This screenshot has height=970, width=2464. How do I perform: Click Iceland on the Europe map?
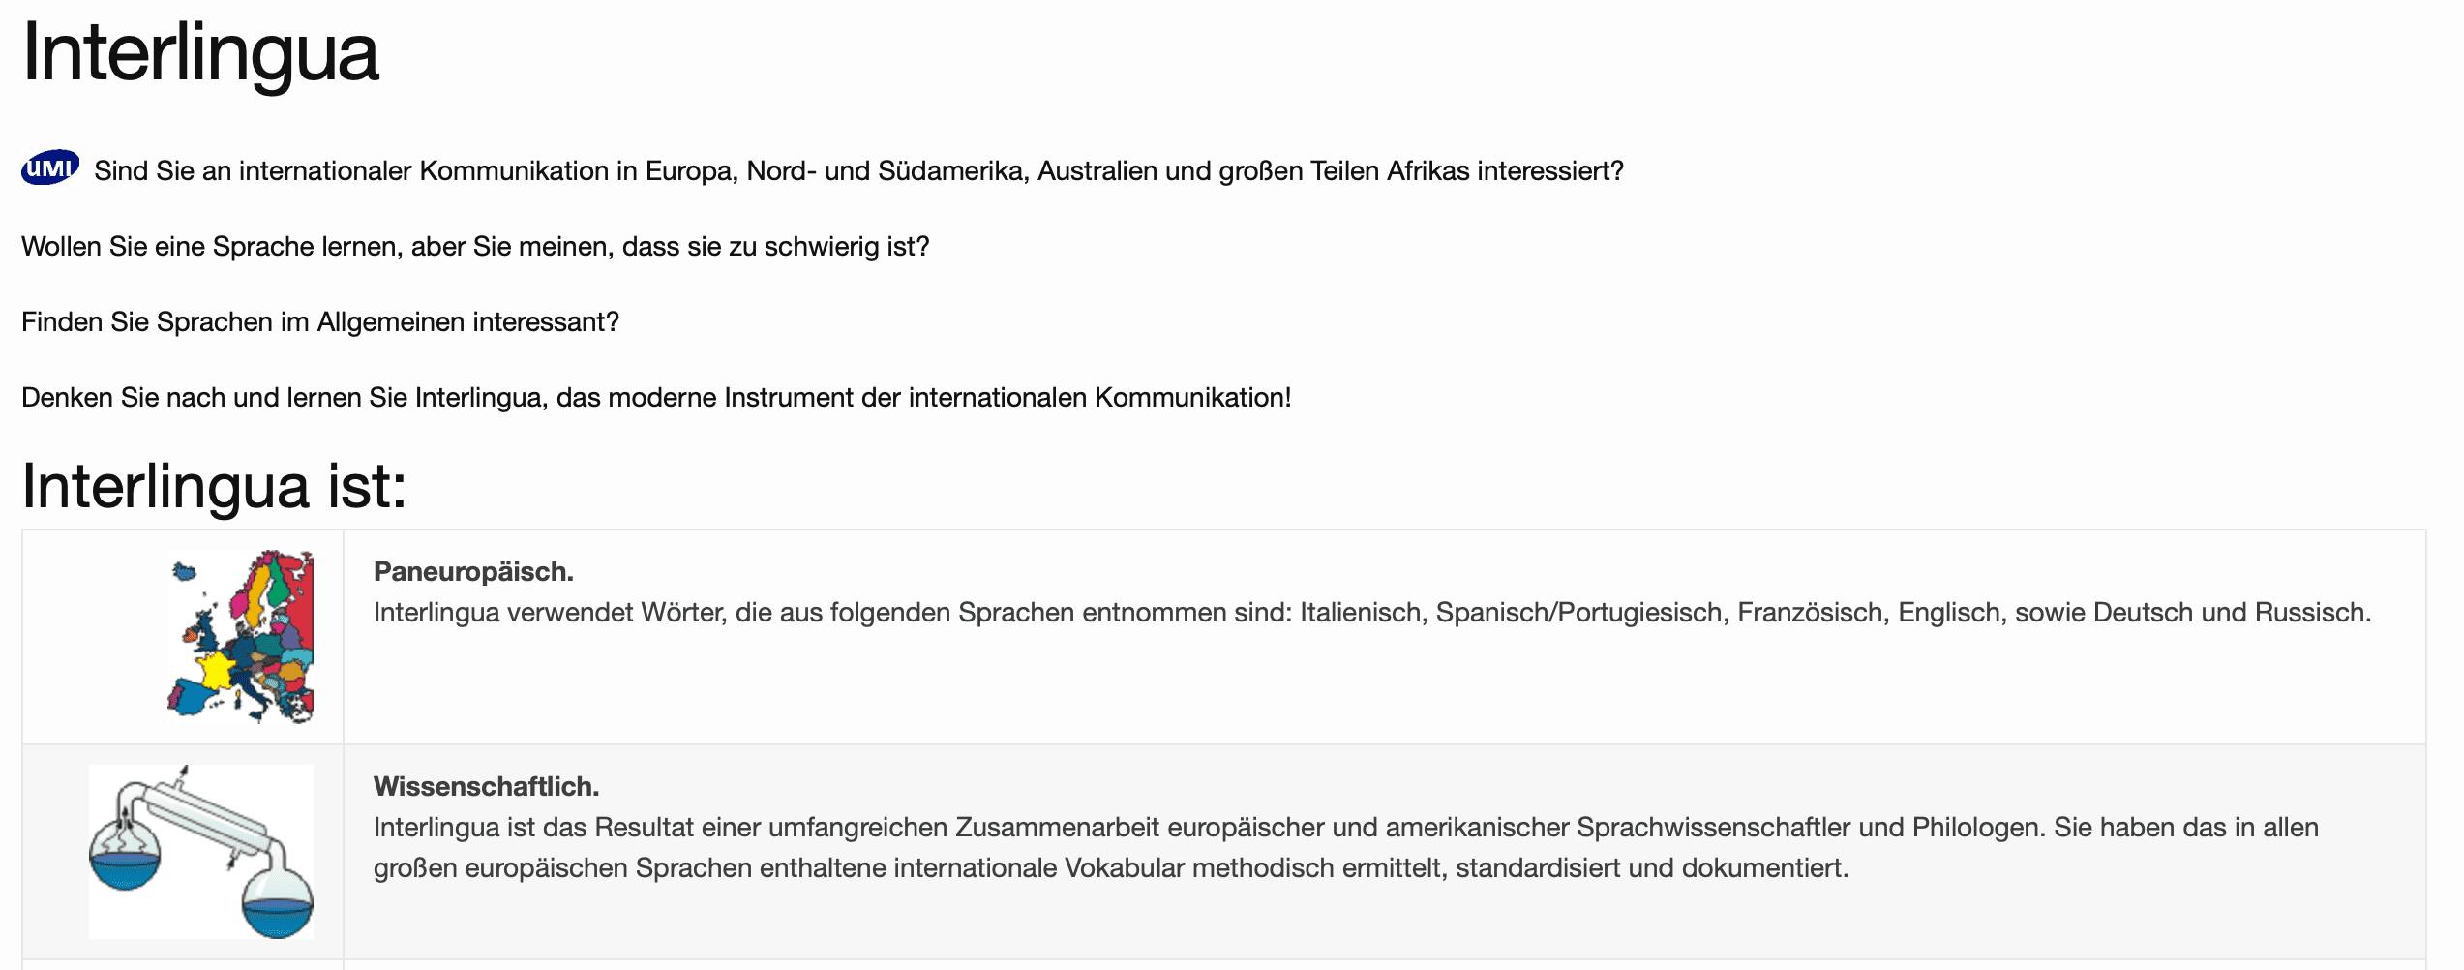point(183,572)
